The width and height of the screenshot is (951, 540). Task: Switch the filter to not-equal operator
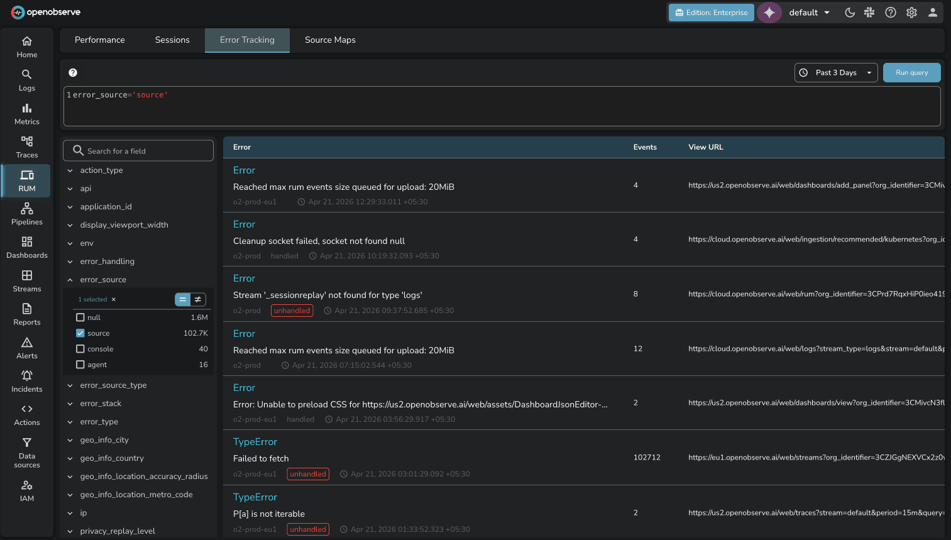point(198,300)
